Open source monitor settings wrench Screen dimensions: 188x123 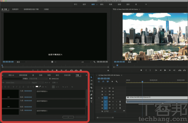point(94,62)
